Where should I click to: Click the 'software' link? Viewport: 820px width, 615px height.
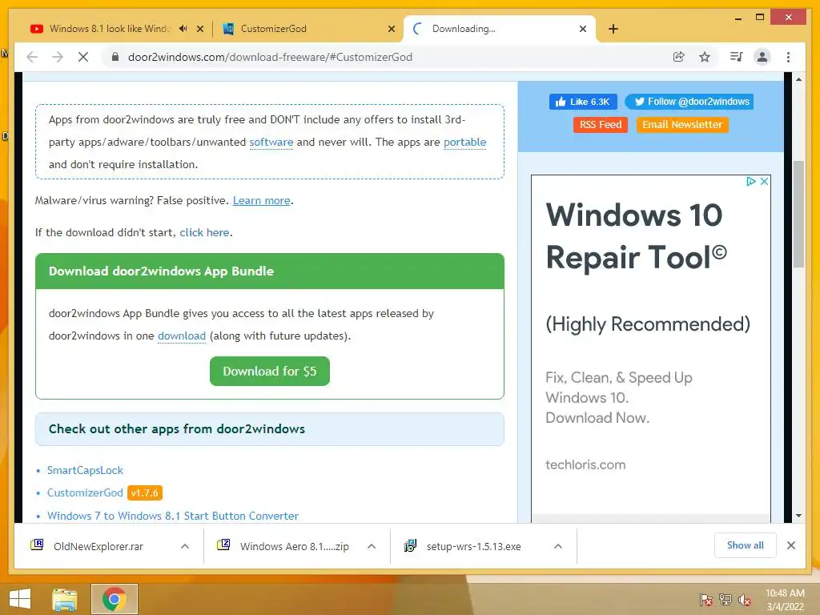(x=271, y=143)
